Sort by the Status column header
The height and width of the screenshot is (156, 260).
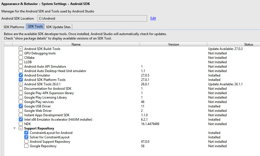tap(234, 44)
